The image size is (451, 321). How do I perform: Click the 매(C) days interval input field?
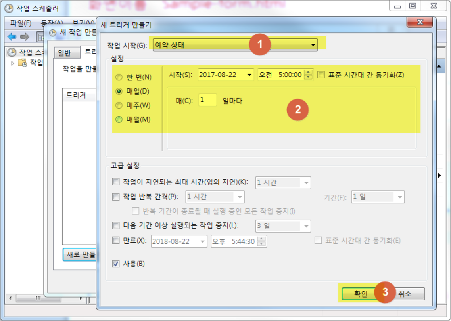click(207, 100)
